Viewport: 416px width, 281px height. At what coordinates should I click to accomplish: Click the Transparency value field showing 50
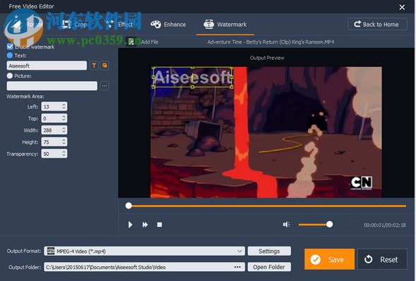point(52,154)
